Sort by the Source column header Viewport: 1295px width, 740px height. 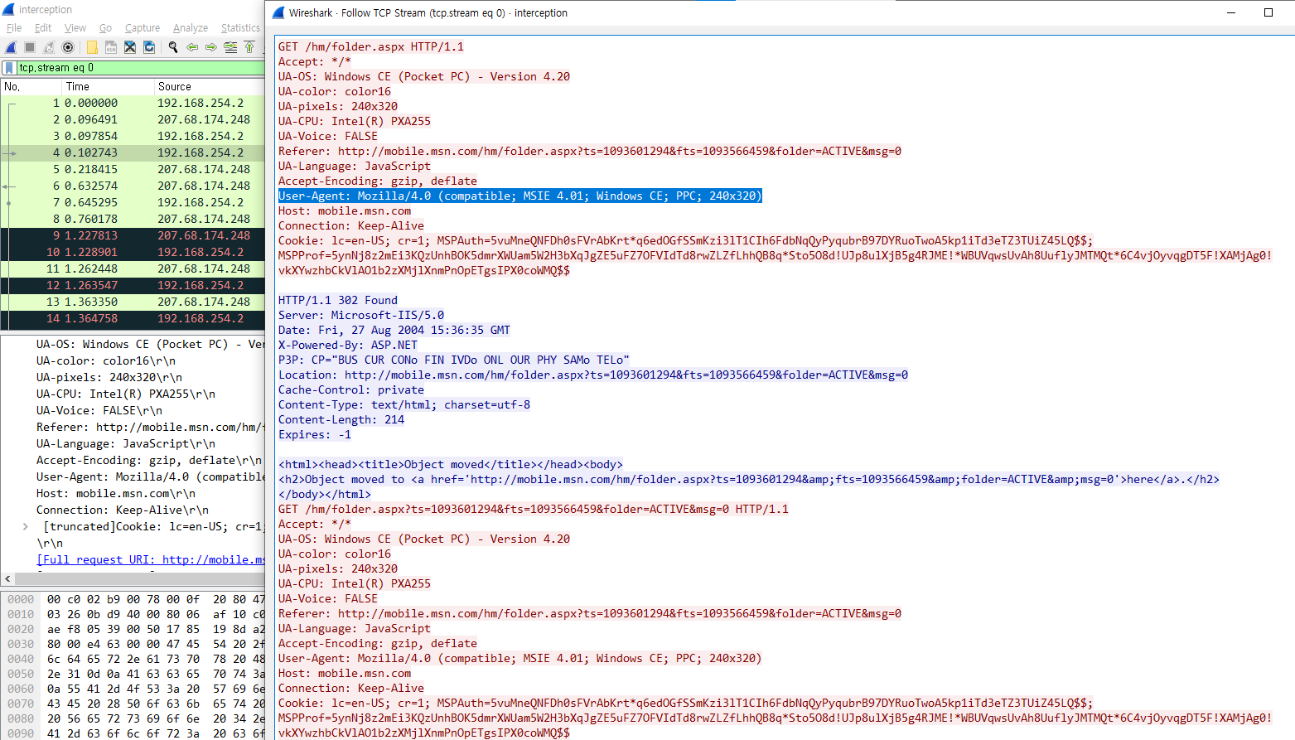[x=210, y=86]
